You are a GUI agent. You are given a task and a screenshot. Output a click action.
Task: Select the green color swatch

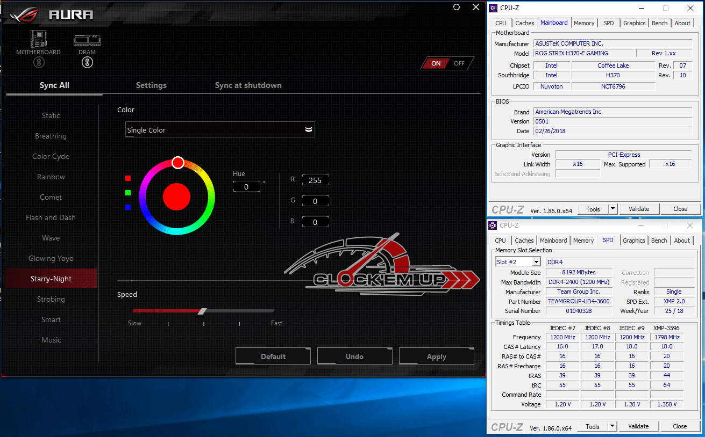pos(128,193)
